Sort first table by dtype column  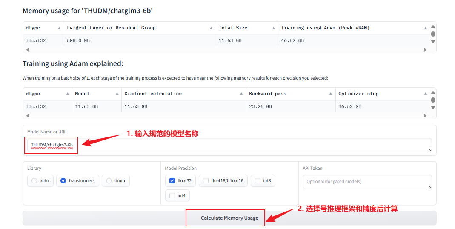[x=59, y=28]
